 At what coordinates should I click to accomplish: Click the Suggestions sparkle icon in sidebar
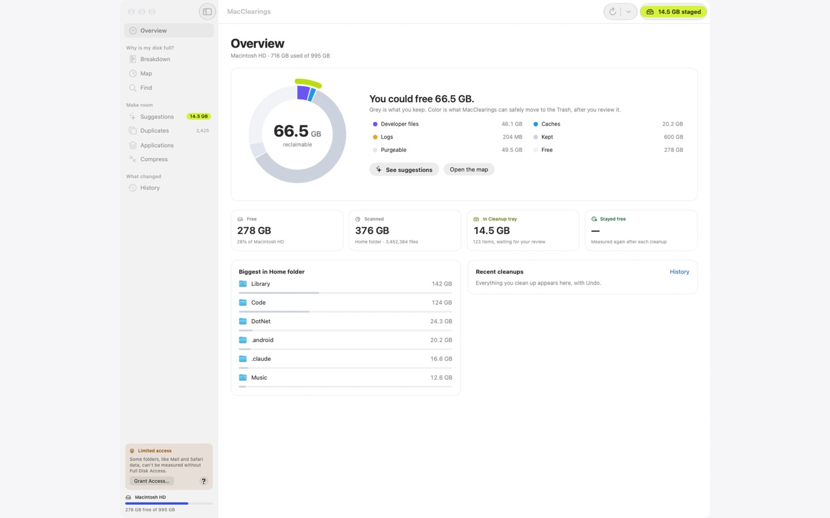tap(133, 117)
